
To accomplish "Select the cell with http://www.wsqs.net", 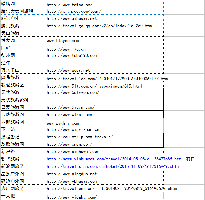I will coord(105,70).
